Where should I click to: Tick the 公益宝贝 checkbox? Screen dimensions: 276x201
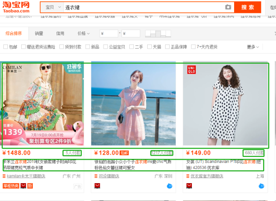click(x=105, y=47)
